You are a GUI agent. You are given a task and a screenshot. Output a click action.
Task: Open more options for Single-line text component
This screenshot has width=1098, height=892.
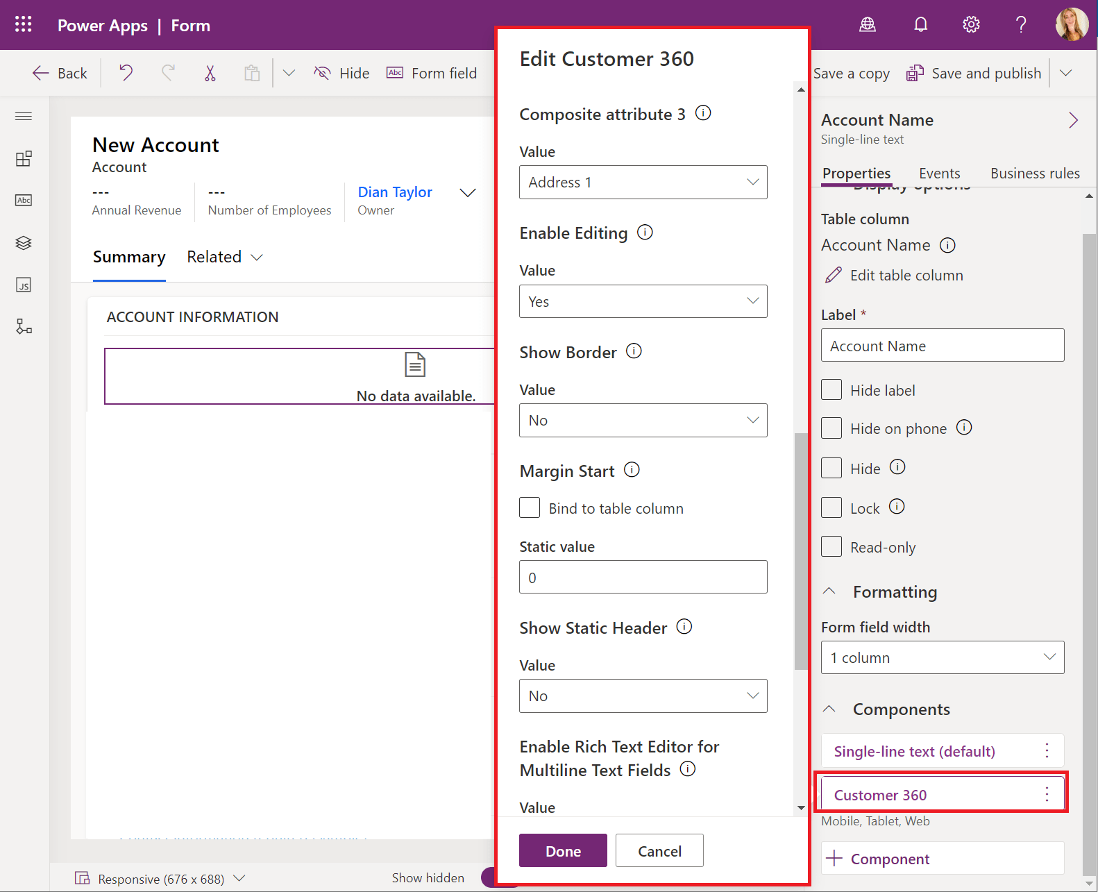click(1047, 750)
